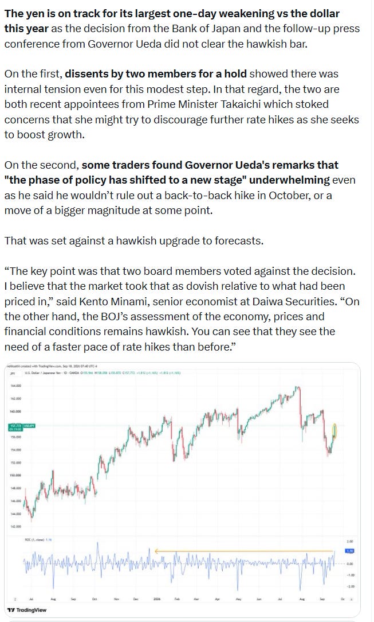374x622 pixels.
Task: Click the 2026 marker on the time axis
Action: [157, 599]
